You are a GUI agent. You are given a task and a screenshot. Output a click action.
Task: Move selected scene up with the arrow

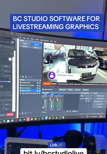coord(29,77)
